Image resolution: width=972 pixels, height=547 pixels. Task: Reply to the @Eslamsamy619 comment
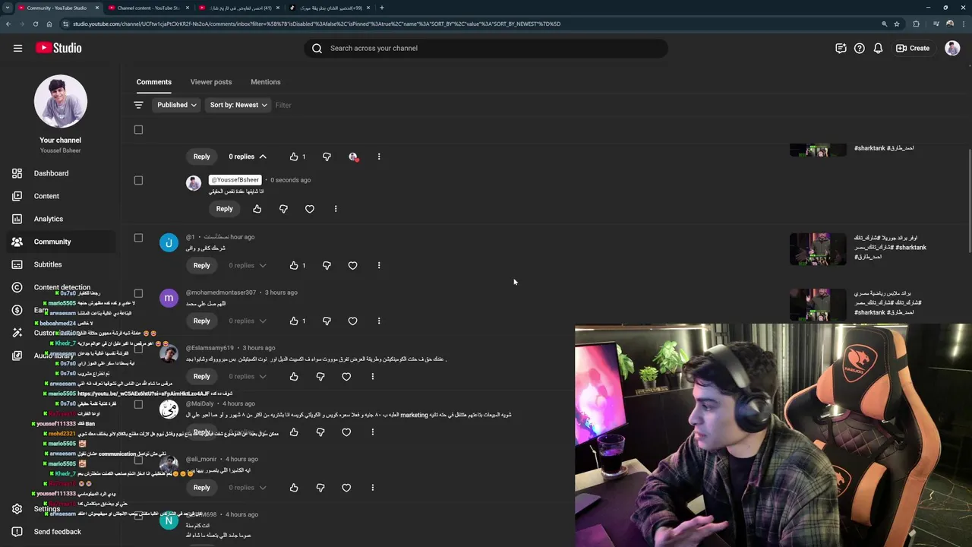201,376
